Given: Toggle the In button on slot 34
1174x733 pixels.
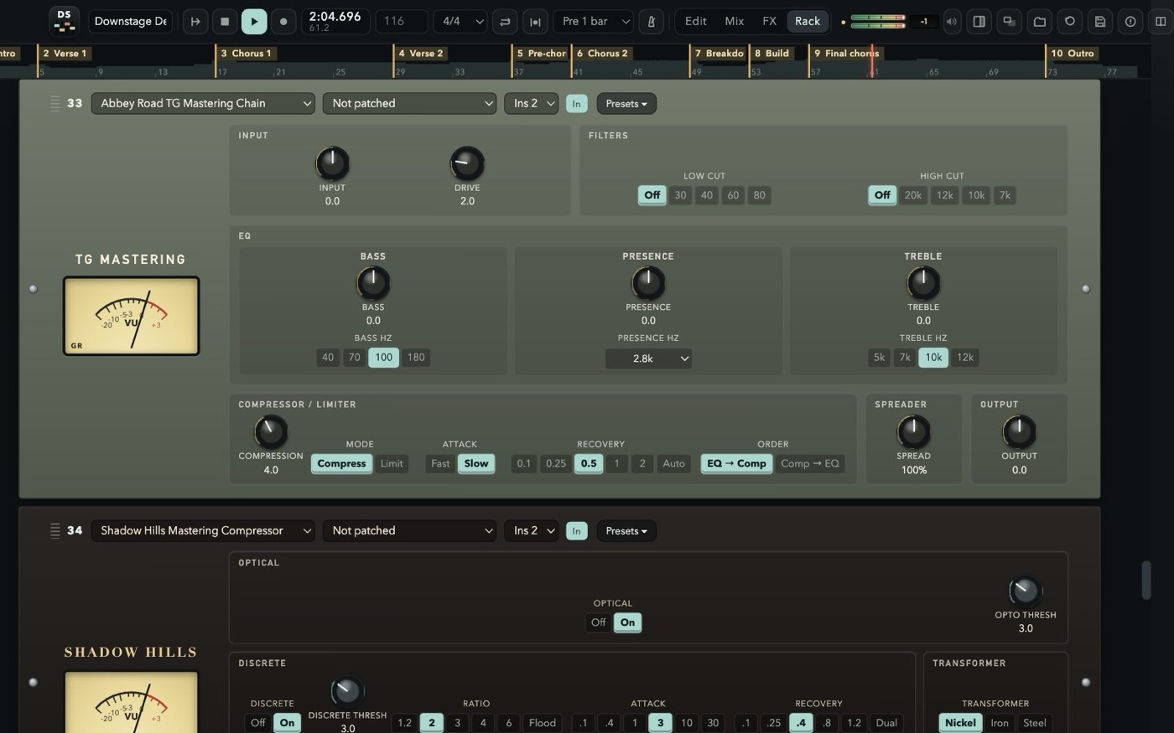Looking at the screenshot, I should (576, 530).
